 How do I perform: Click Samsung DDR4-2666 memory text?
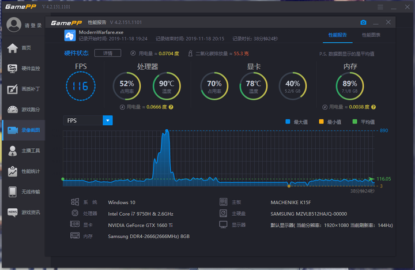click(149, 237)
